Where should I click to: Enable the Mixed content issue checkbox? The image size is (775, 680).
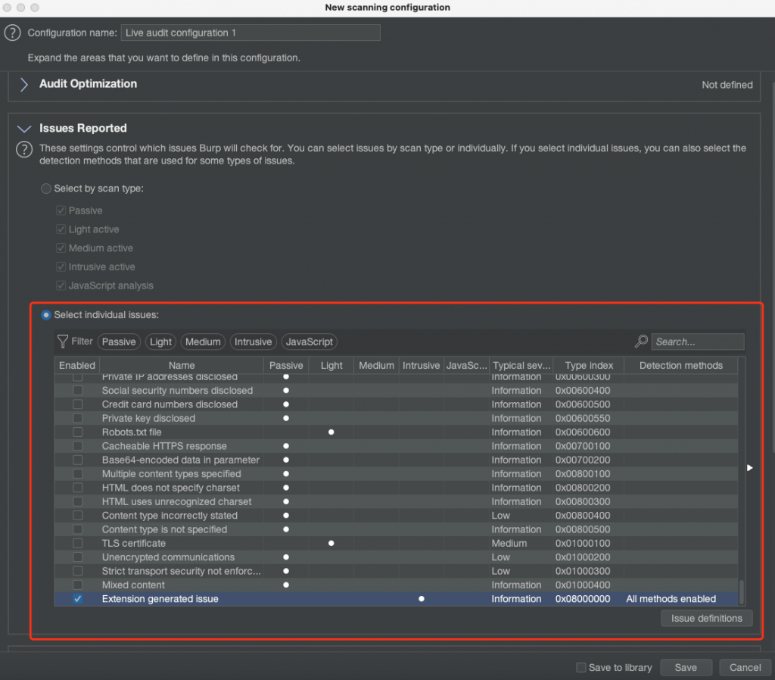[x=78, y=585]
